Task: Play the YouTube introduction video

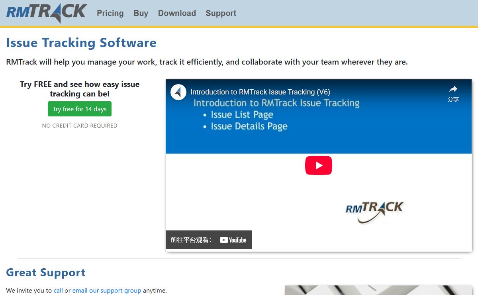Action: [319, 165]
